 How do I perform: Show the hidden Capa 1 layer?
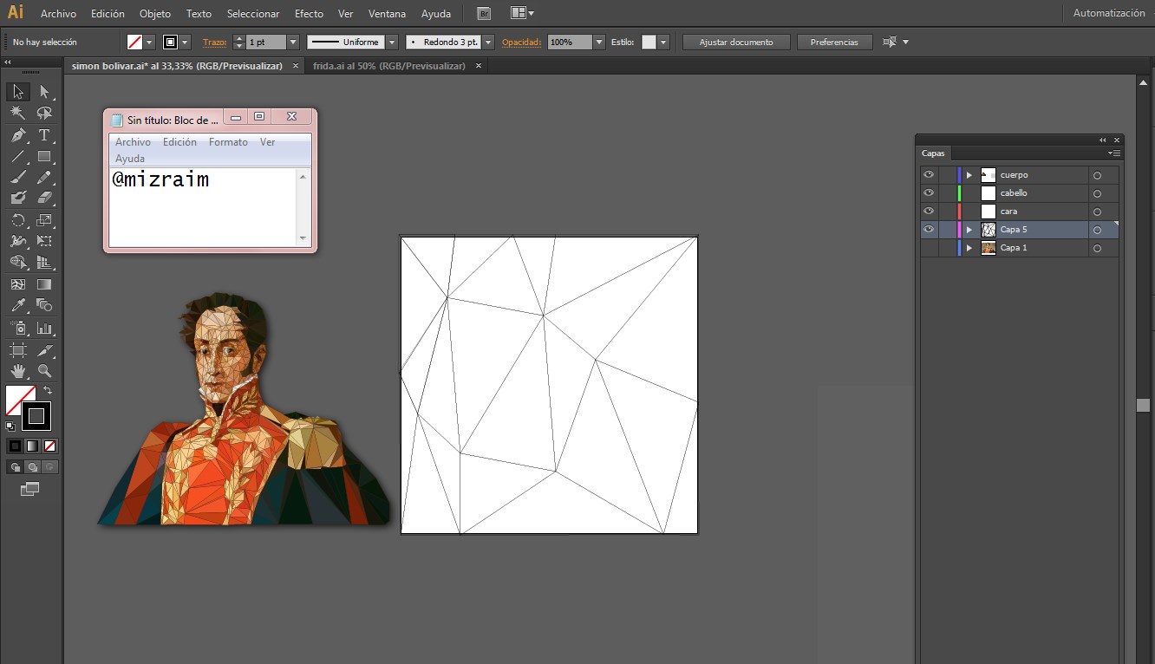tap(929, 248)
